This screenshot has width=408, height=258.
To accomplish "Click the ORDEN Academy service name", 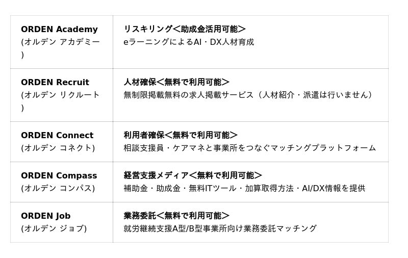I will tap(59, 30).
